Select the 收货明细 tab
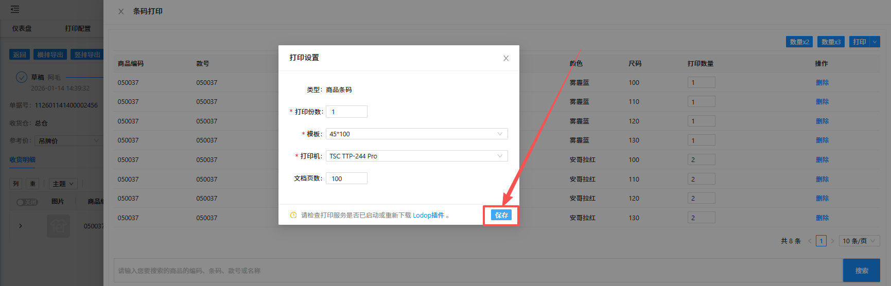Image resolution: width=891 pixels, height=286 pixels. coord(22,159)
